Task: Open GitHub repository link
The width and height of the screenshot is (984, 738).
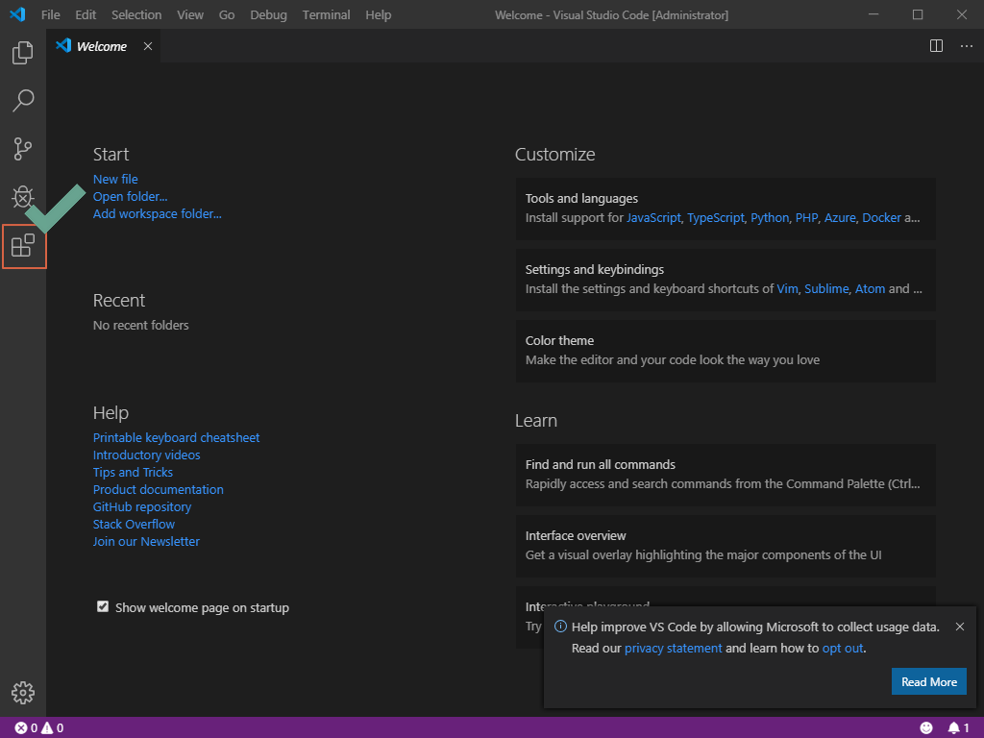Action: point(142,507)
